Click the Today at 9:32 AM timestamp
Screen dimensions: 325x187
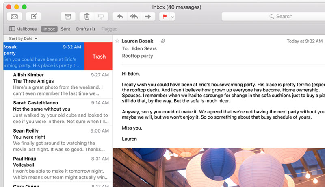(x=304, y=41)
